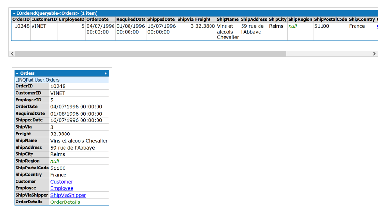Click the horizontal scrollbar right arrow
The height and width of the screenshot is (219, 388).
point(374,53)
